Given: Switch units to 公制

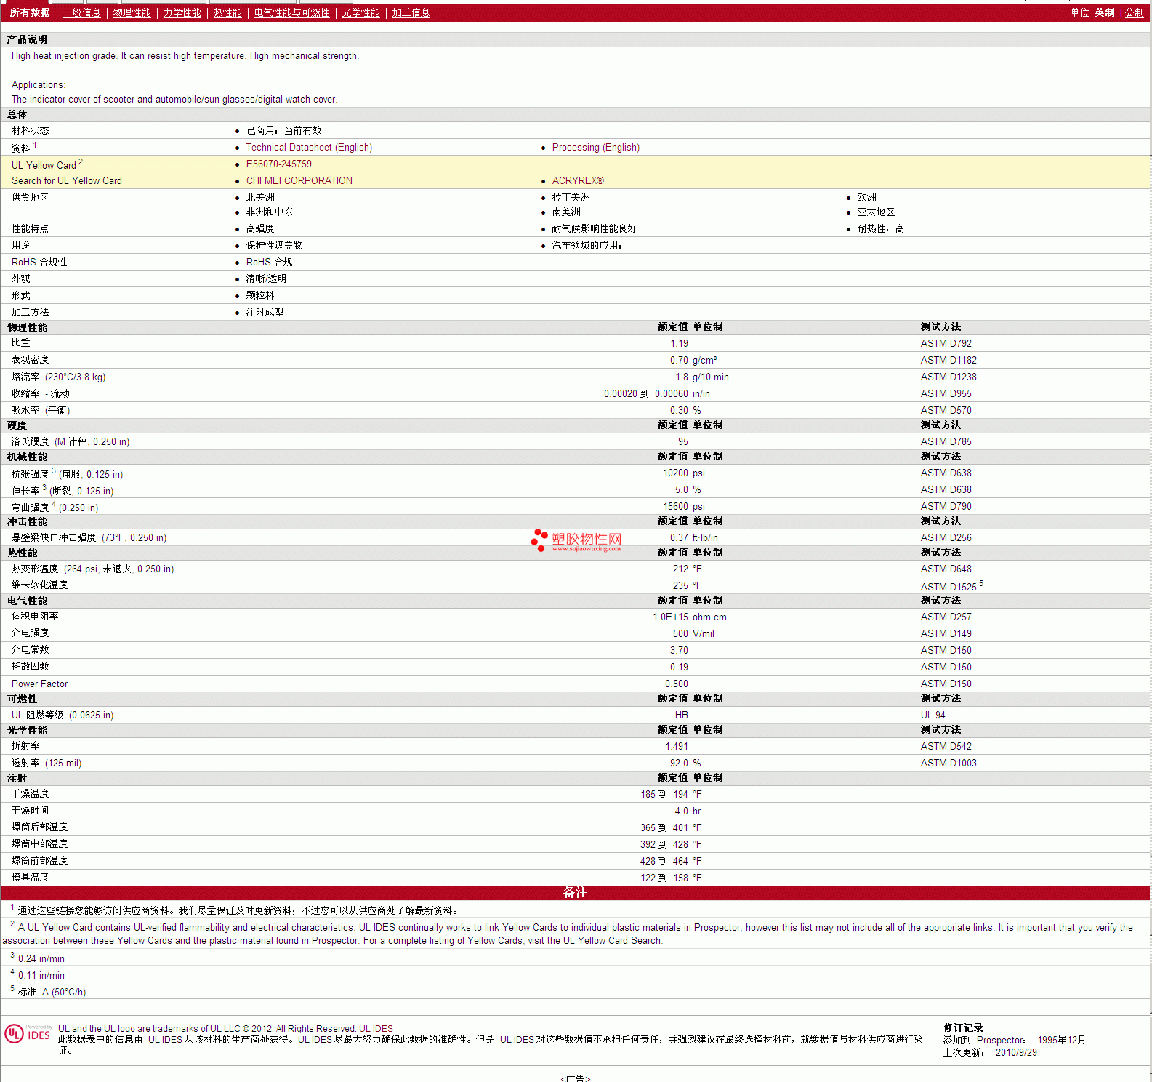Looking at the screenshot, I should (x=1135, y=12).
